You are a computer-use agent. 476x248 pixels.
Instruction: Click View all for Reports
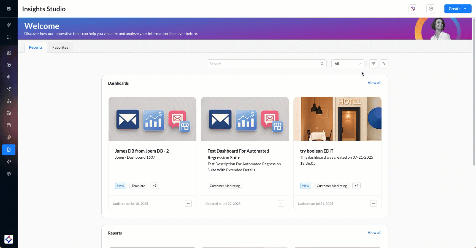[374, 233]
